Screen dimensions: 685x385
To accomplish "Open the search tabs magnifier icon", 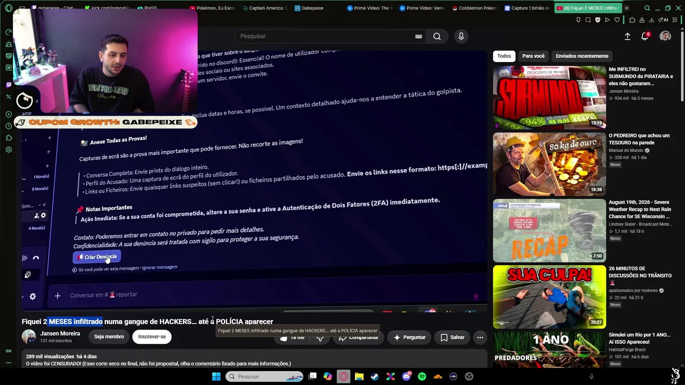I will 647,8.
